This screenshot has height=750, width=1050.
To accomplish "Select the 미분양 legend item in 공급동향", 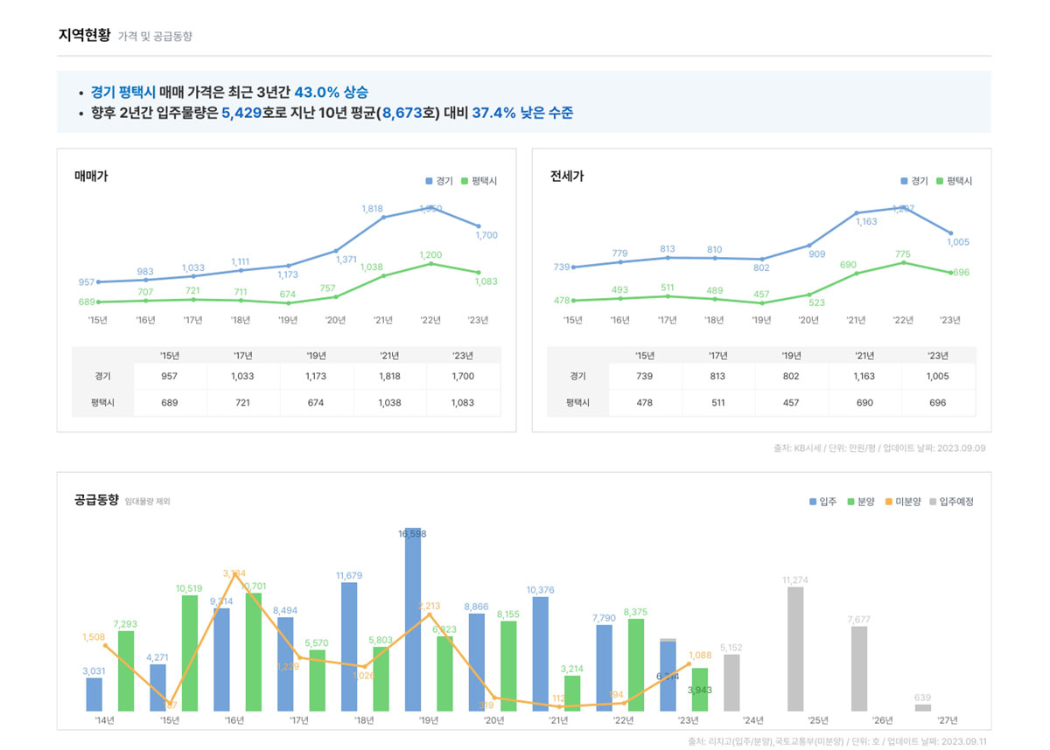I will (x=902, y=502).
